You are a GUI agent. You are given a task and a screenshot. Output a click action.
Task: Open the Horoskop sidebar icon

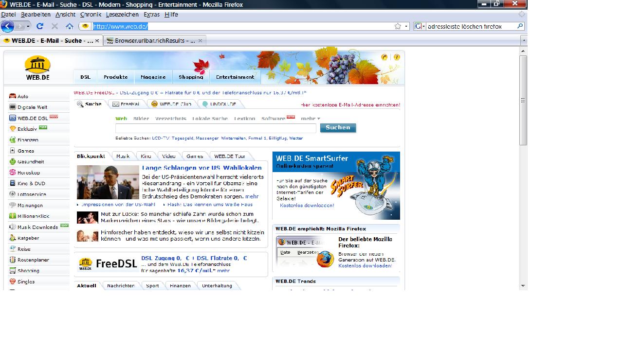point(13,173)
